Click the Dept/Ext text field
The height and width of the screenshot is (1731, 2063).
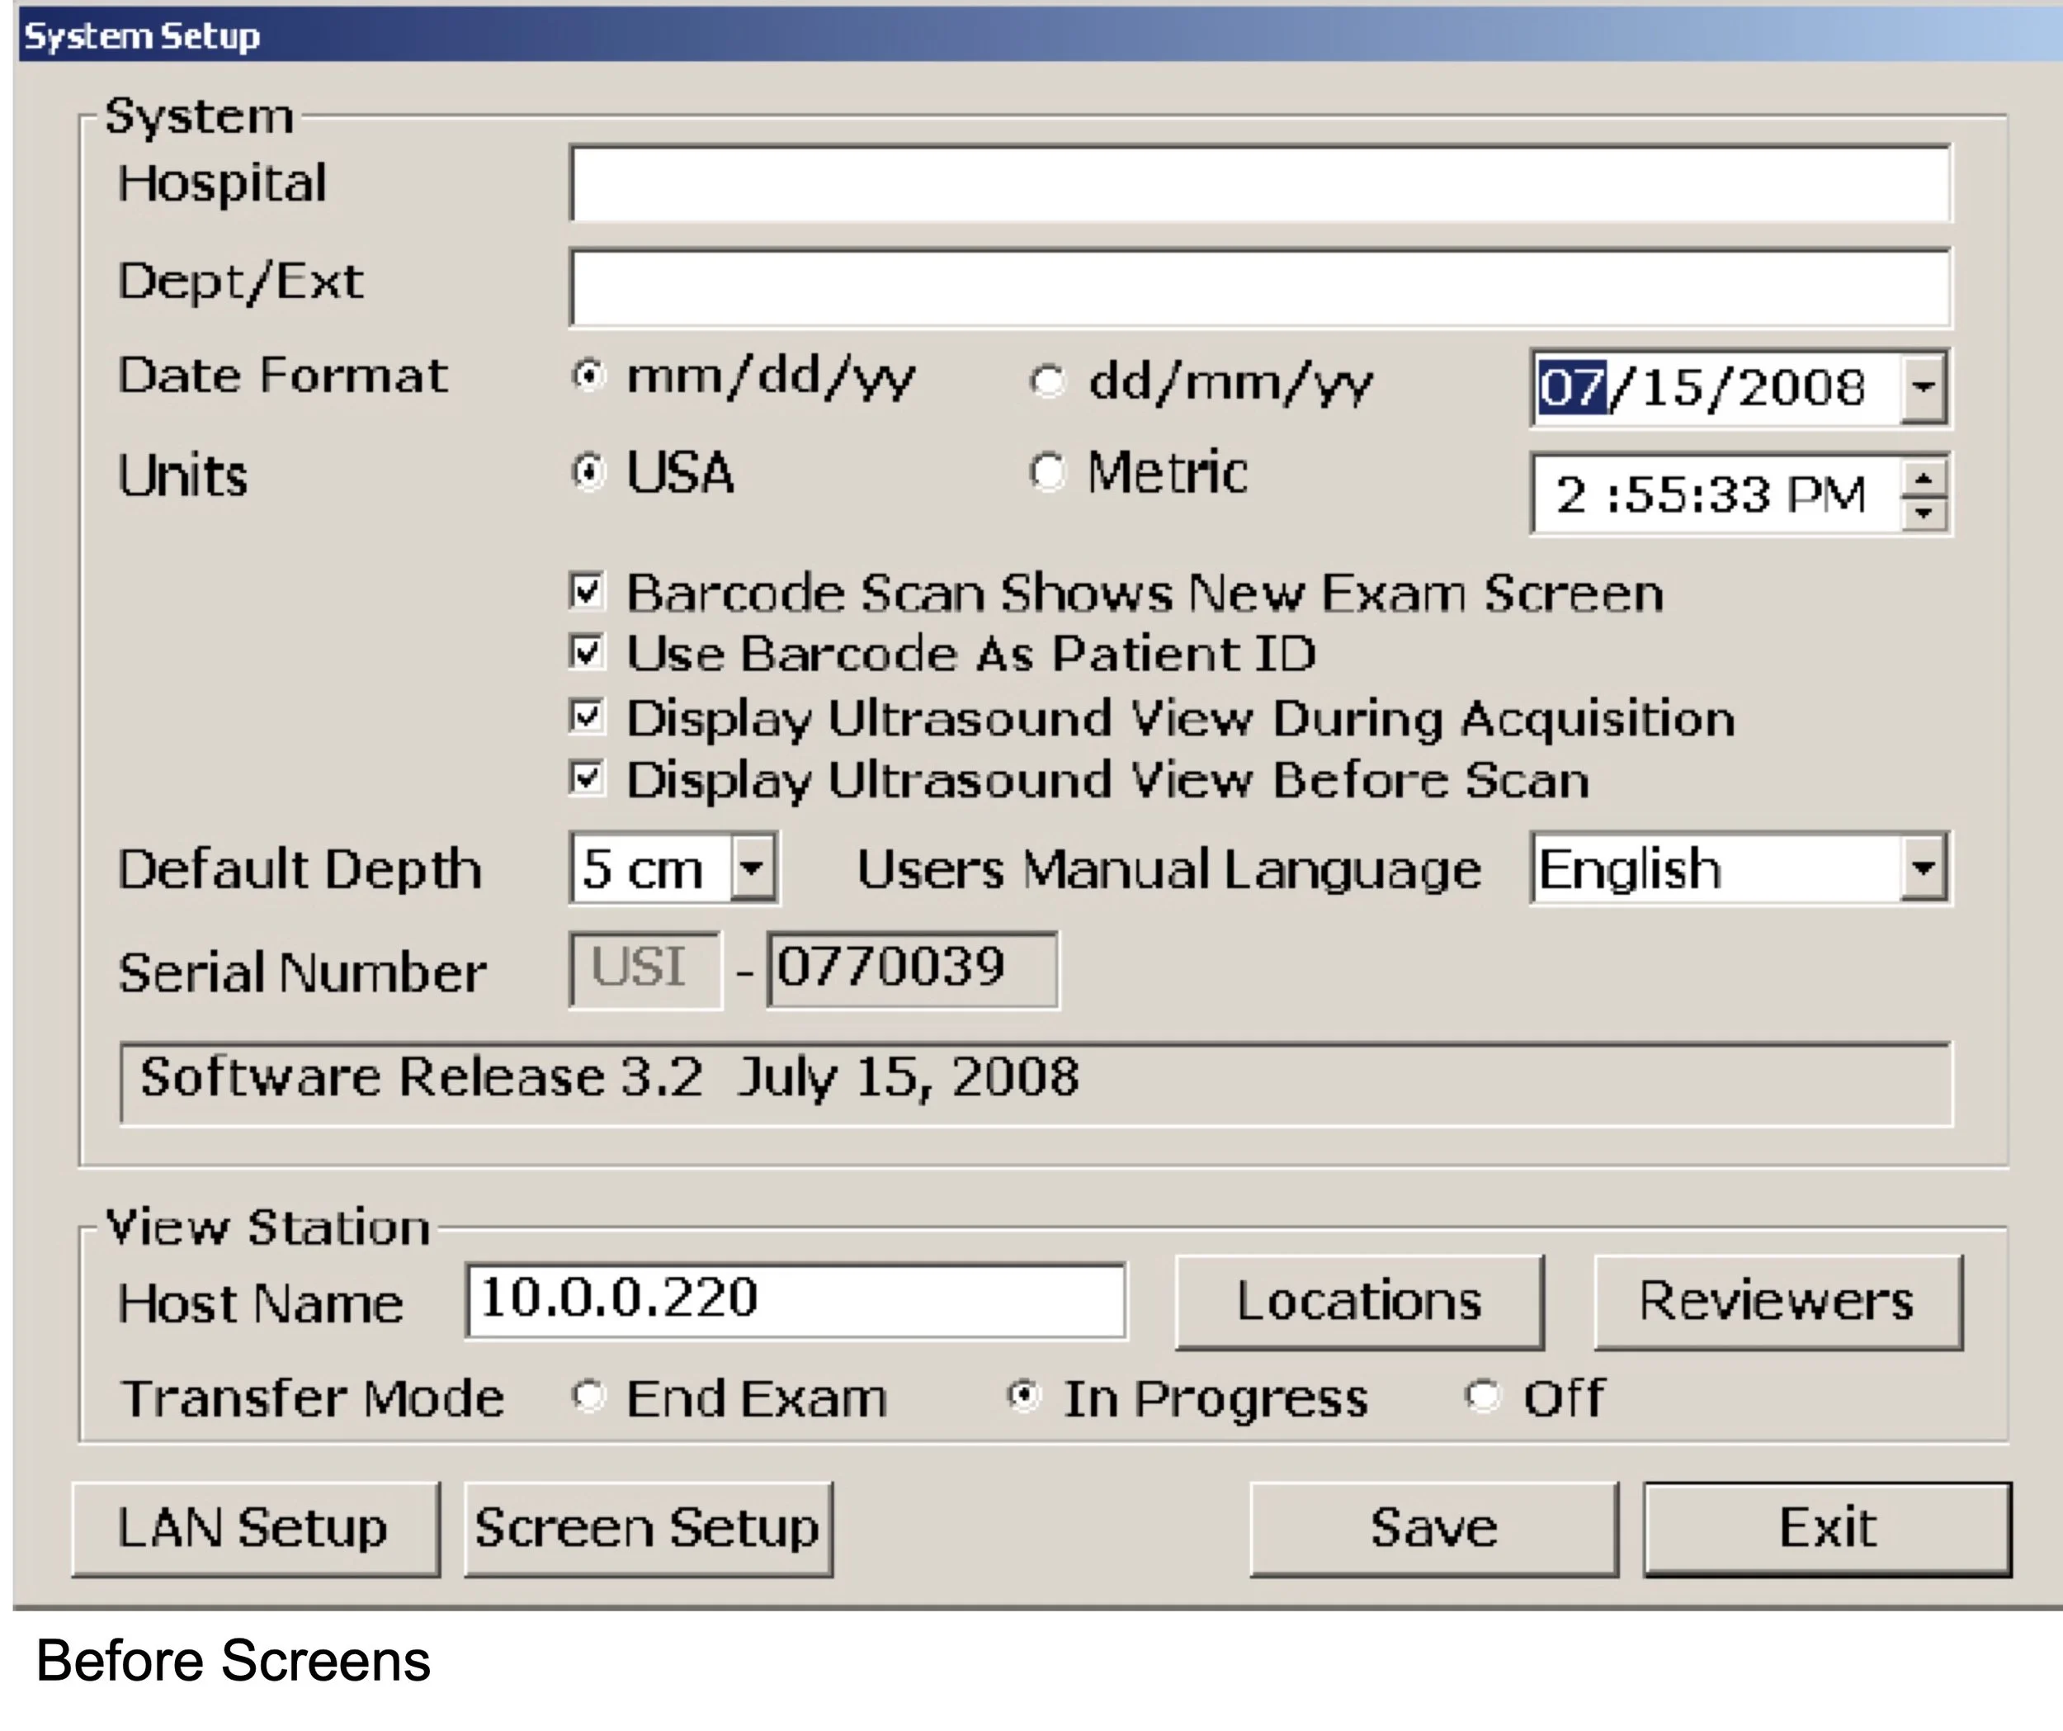(1259, 287)
